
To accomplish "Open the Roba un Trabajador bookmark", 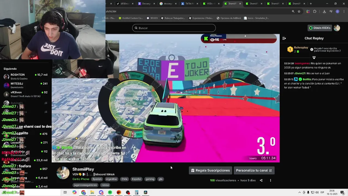I will (x=173, y=18).
